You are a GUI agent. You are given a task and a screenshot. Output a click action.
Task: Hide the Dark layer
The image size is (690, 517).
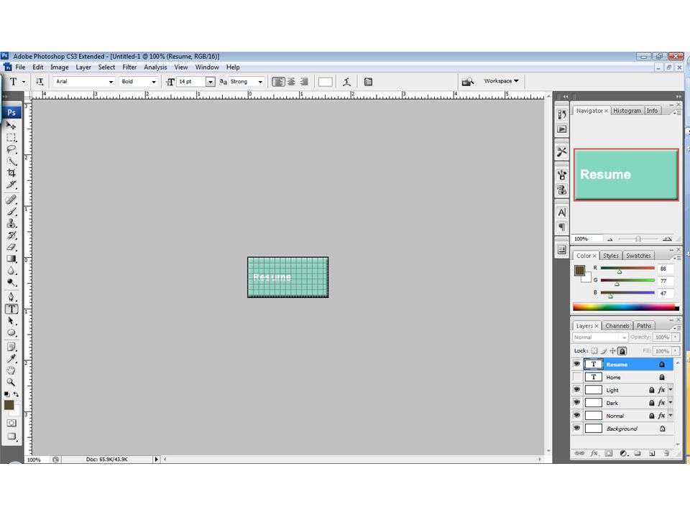pyautogui.click(x=576, y=403)
